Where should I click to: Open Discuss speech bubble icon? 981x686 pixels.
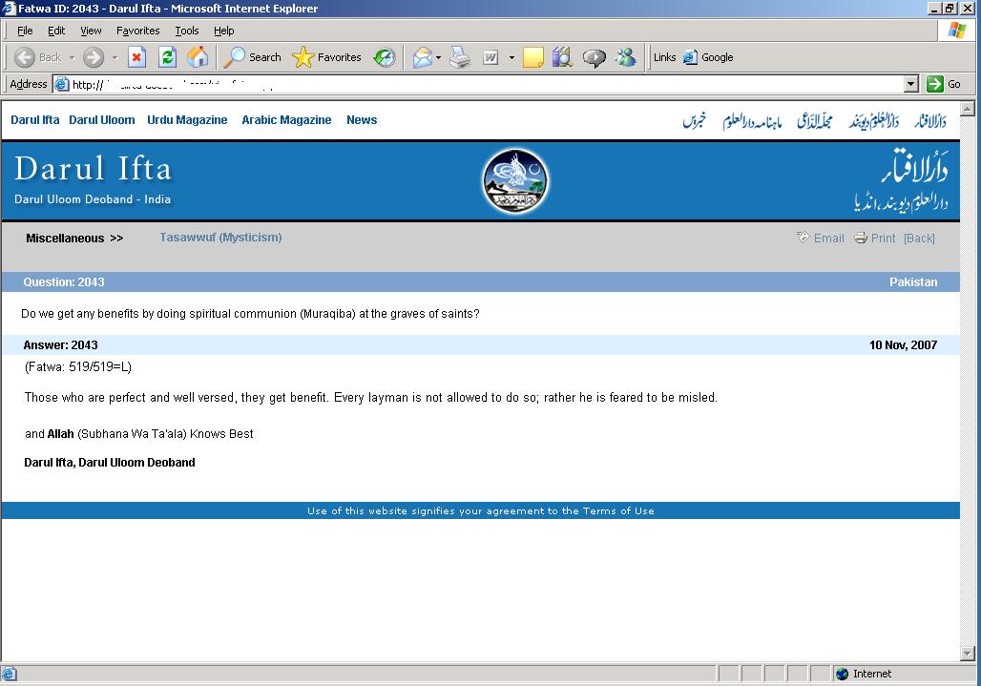[x=594, y=58]
